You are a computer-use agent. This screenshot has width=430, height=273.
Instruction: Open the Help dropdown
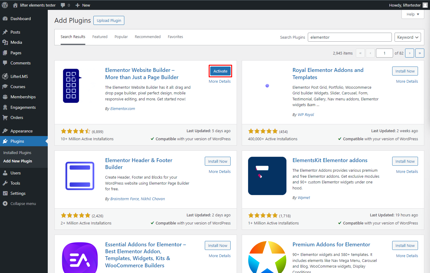413,14
